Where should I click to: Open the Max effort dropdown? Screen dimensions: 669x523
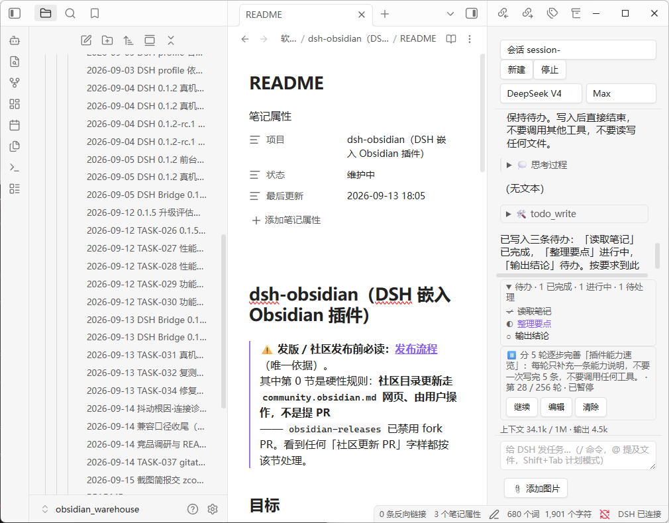click(621, 93)
